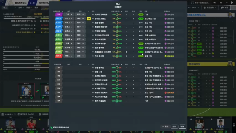Click substitute slot 补6 badge
Viewport: 236px width, 133px height.
[x=58, y=88]
